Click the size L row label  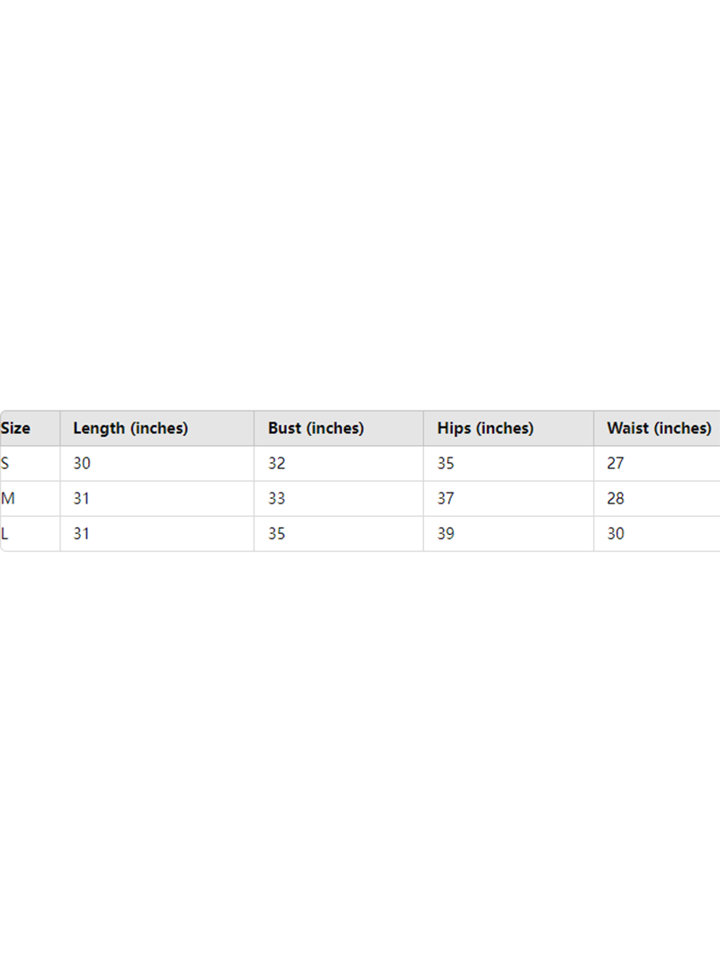tap(5, 534)
